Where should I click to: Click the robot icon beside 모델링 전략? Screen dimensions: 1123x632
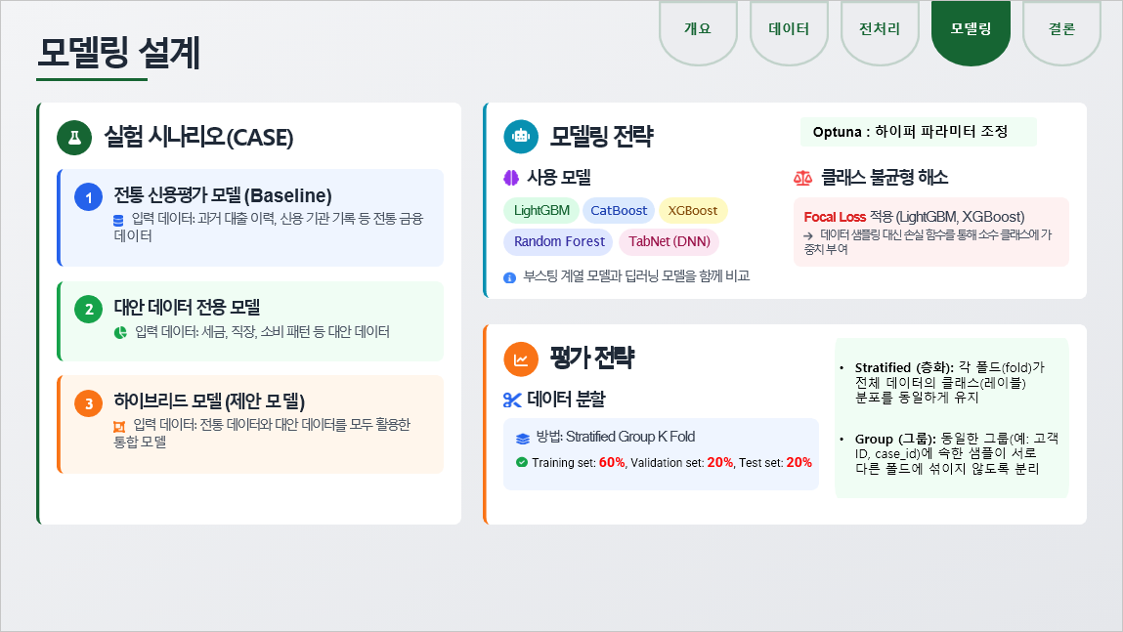521,137
